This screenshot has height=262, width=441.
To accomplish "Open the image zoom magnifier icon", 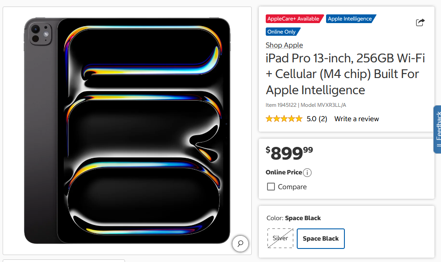I will coord(240,244).
